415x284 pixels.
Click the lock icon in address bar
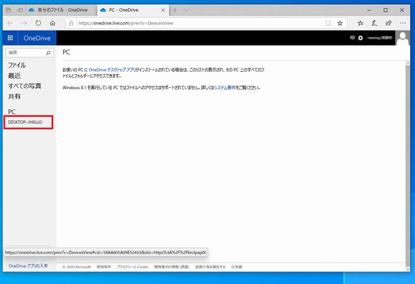pos(71,23)
